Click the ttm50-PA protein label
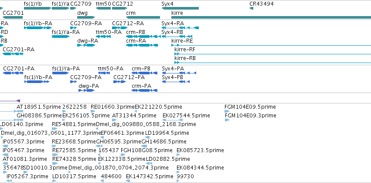The width and height of the screenshot is (371, 183). point(111,69)
